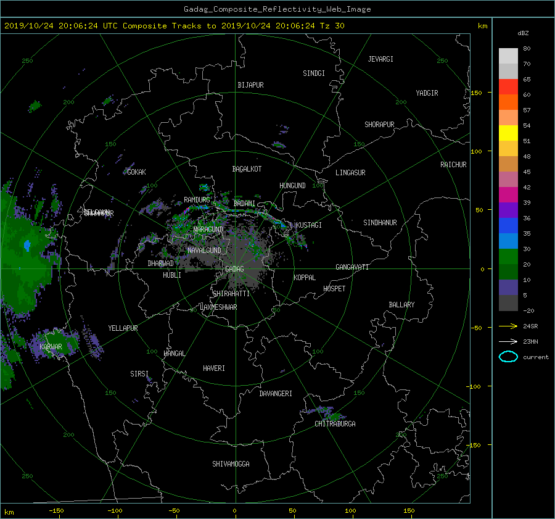This screenshot has width=555, height=519.
Task: Click the GOKAK city label
Action: pos(136,172)
